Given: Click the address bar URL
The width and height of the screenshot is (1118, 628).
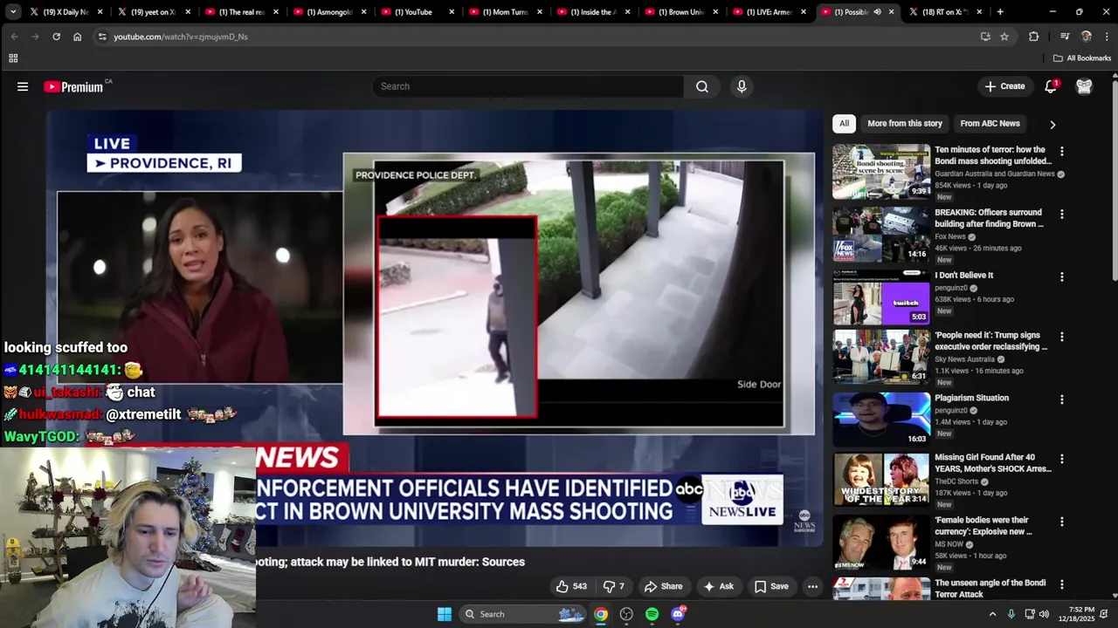Looking at the screenshot, I should coord(180,37).
